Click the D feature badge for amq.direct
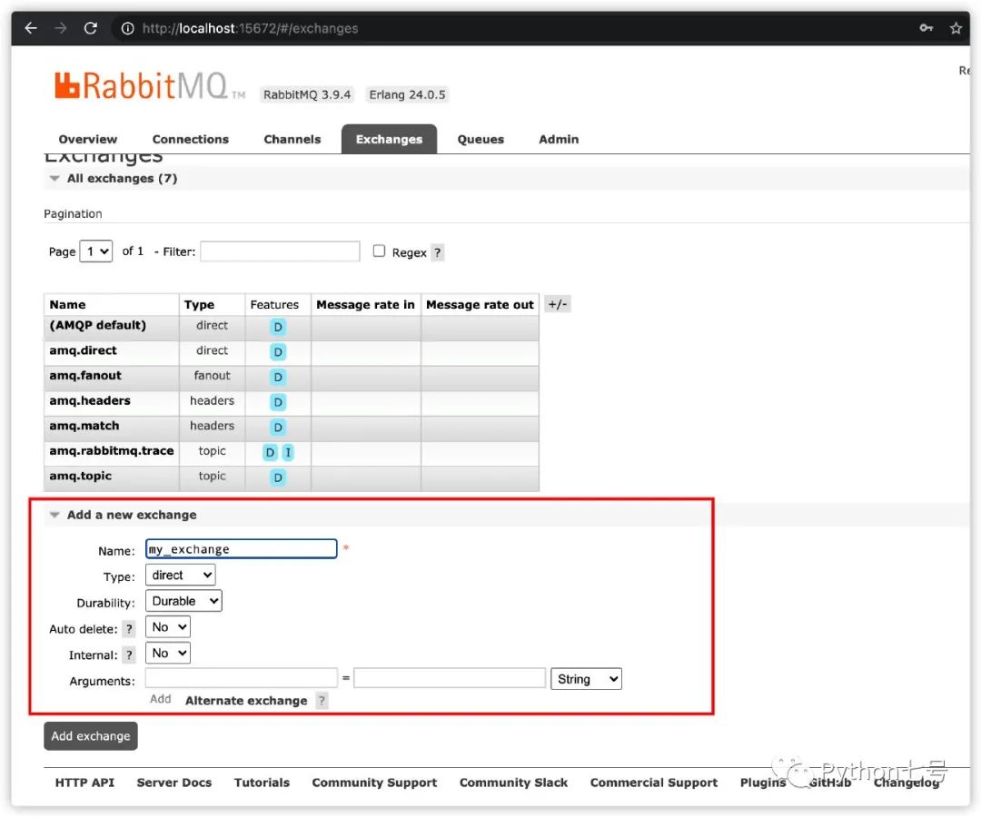 coord(278,352)
